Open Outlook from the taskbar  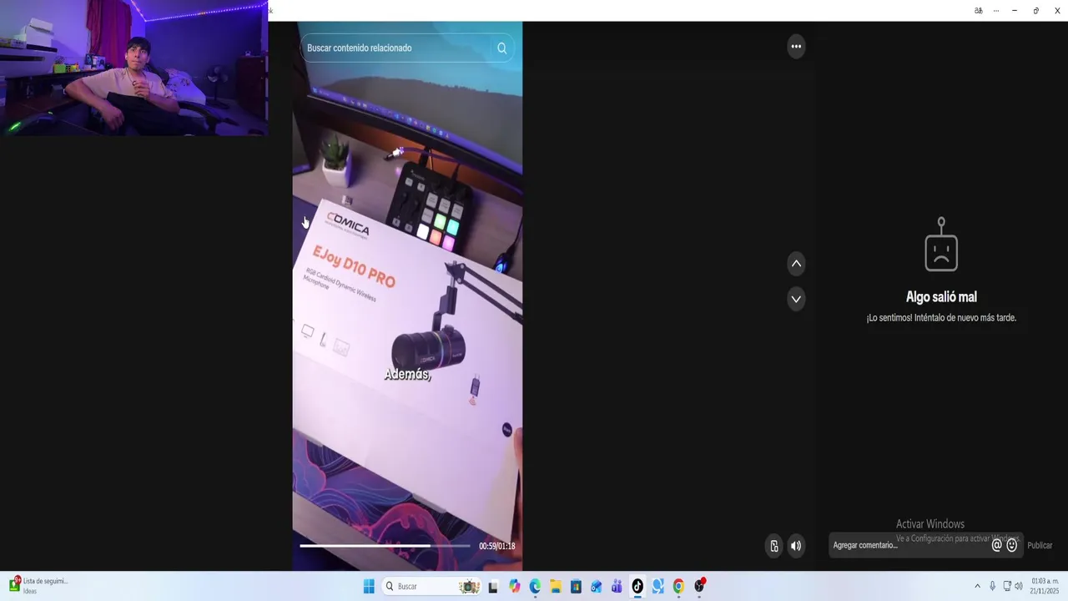pos(596,586)
